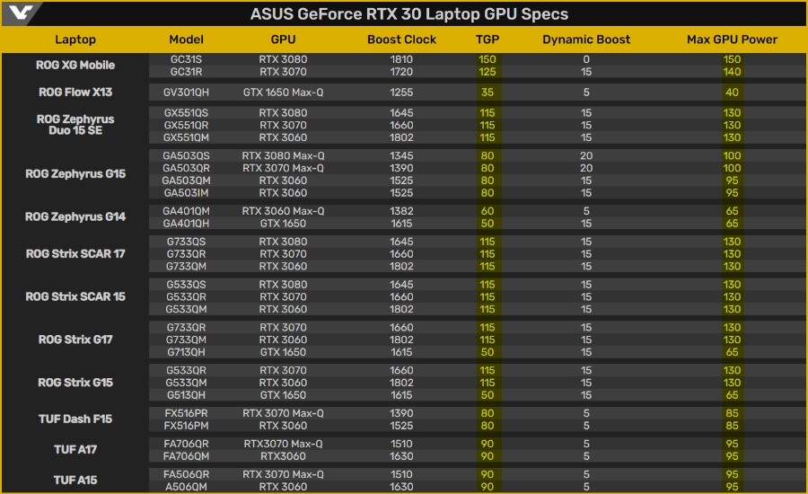The height and width of the screenshot is (494, 808).
Task: Click the ROG Zephyrus G14 laptop label
Action: pyautogui.click(x=75, y=216)
